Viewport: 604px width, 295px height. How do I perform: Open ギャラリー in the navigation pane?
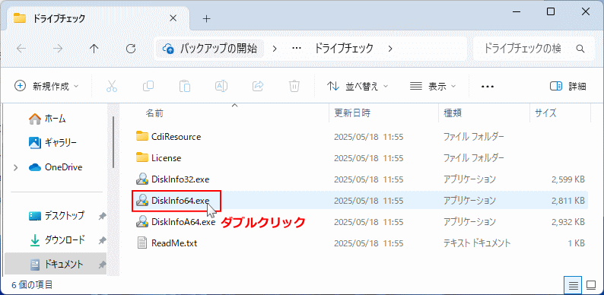click(x=52, y=143)
